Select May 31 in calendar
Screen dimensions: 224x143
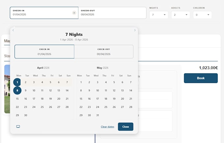[x=98, y=115]
